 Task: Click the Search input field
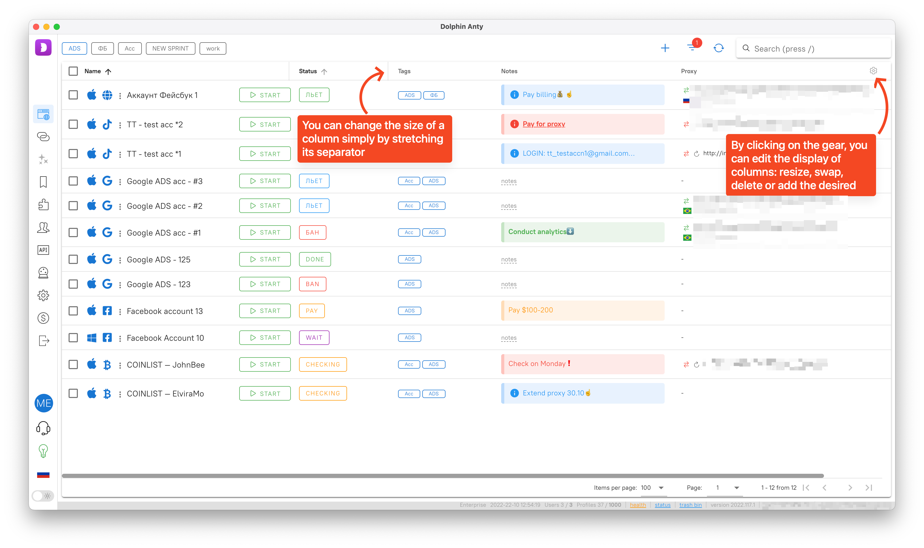pos(814,48)
